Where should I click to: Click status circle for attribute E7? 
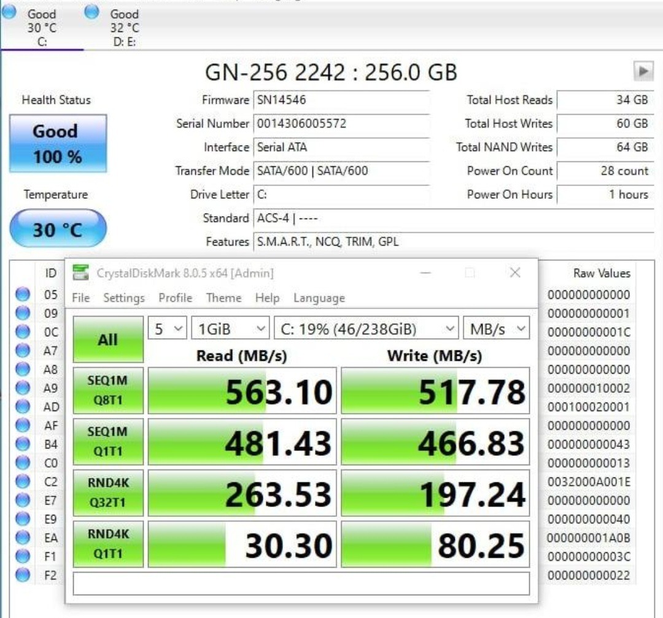[x=23, y=500]
